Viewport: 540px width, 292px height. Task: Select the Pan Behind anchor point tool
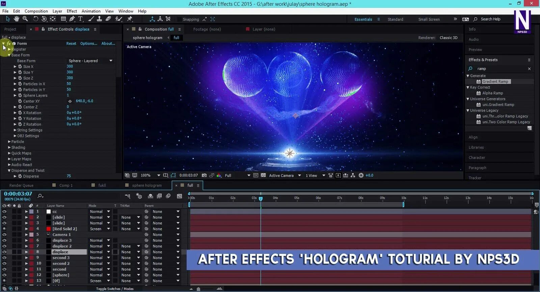pos(53,19)
